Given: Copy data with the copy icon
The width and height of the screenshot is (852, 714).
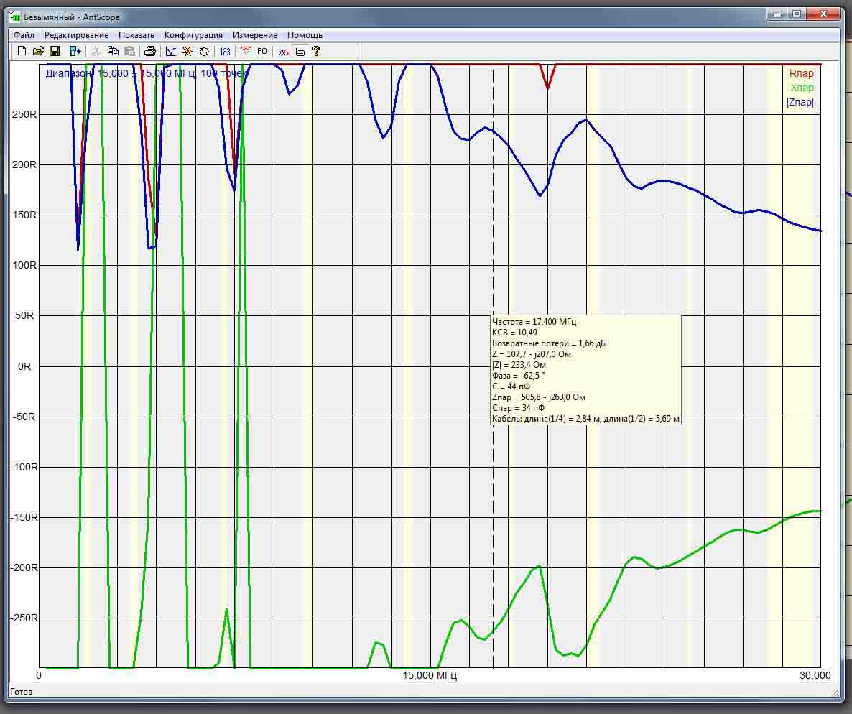Looking at the screenshot, I should [x=113, y=51].
